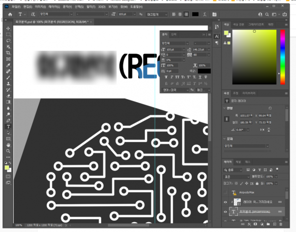Select the Clone Stamp tool

[x=8, y=84]
